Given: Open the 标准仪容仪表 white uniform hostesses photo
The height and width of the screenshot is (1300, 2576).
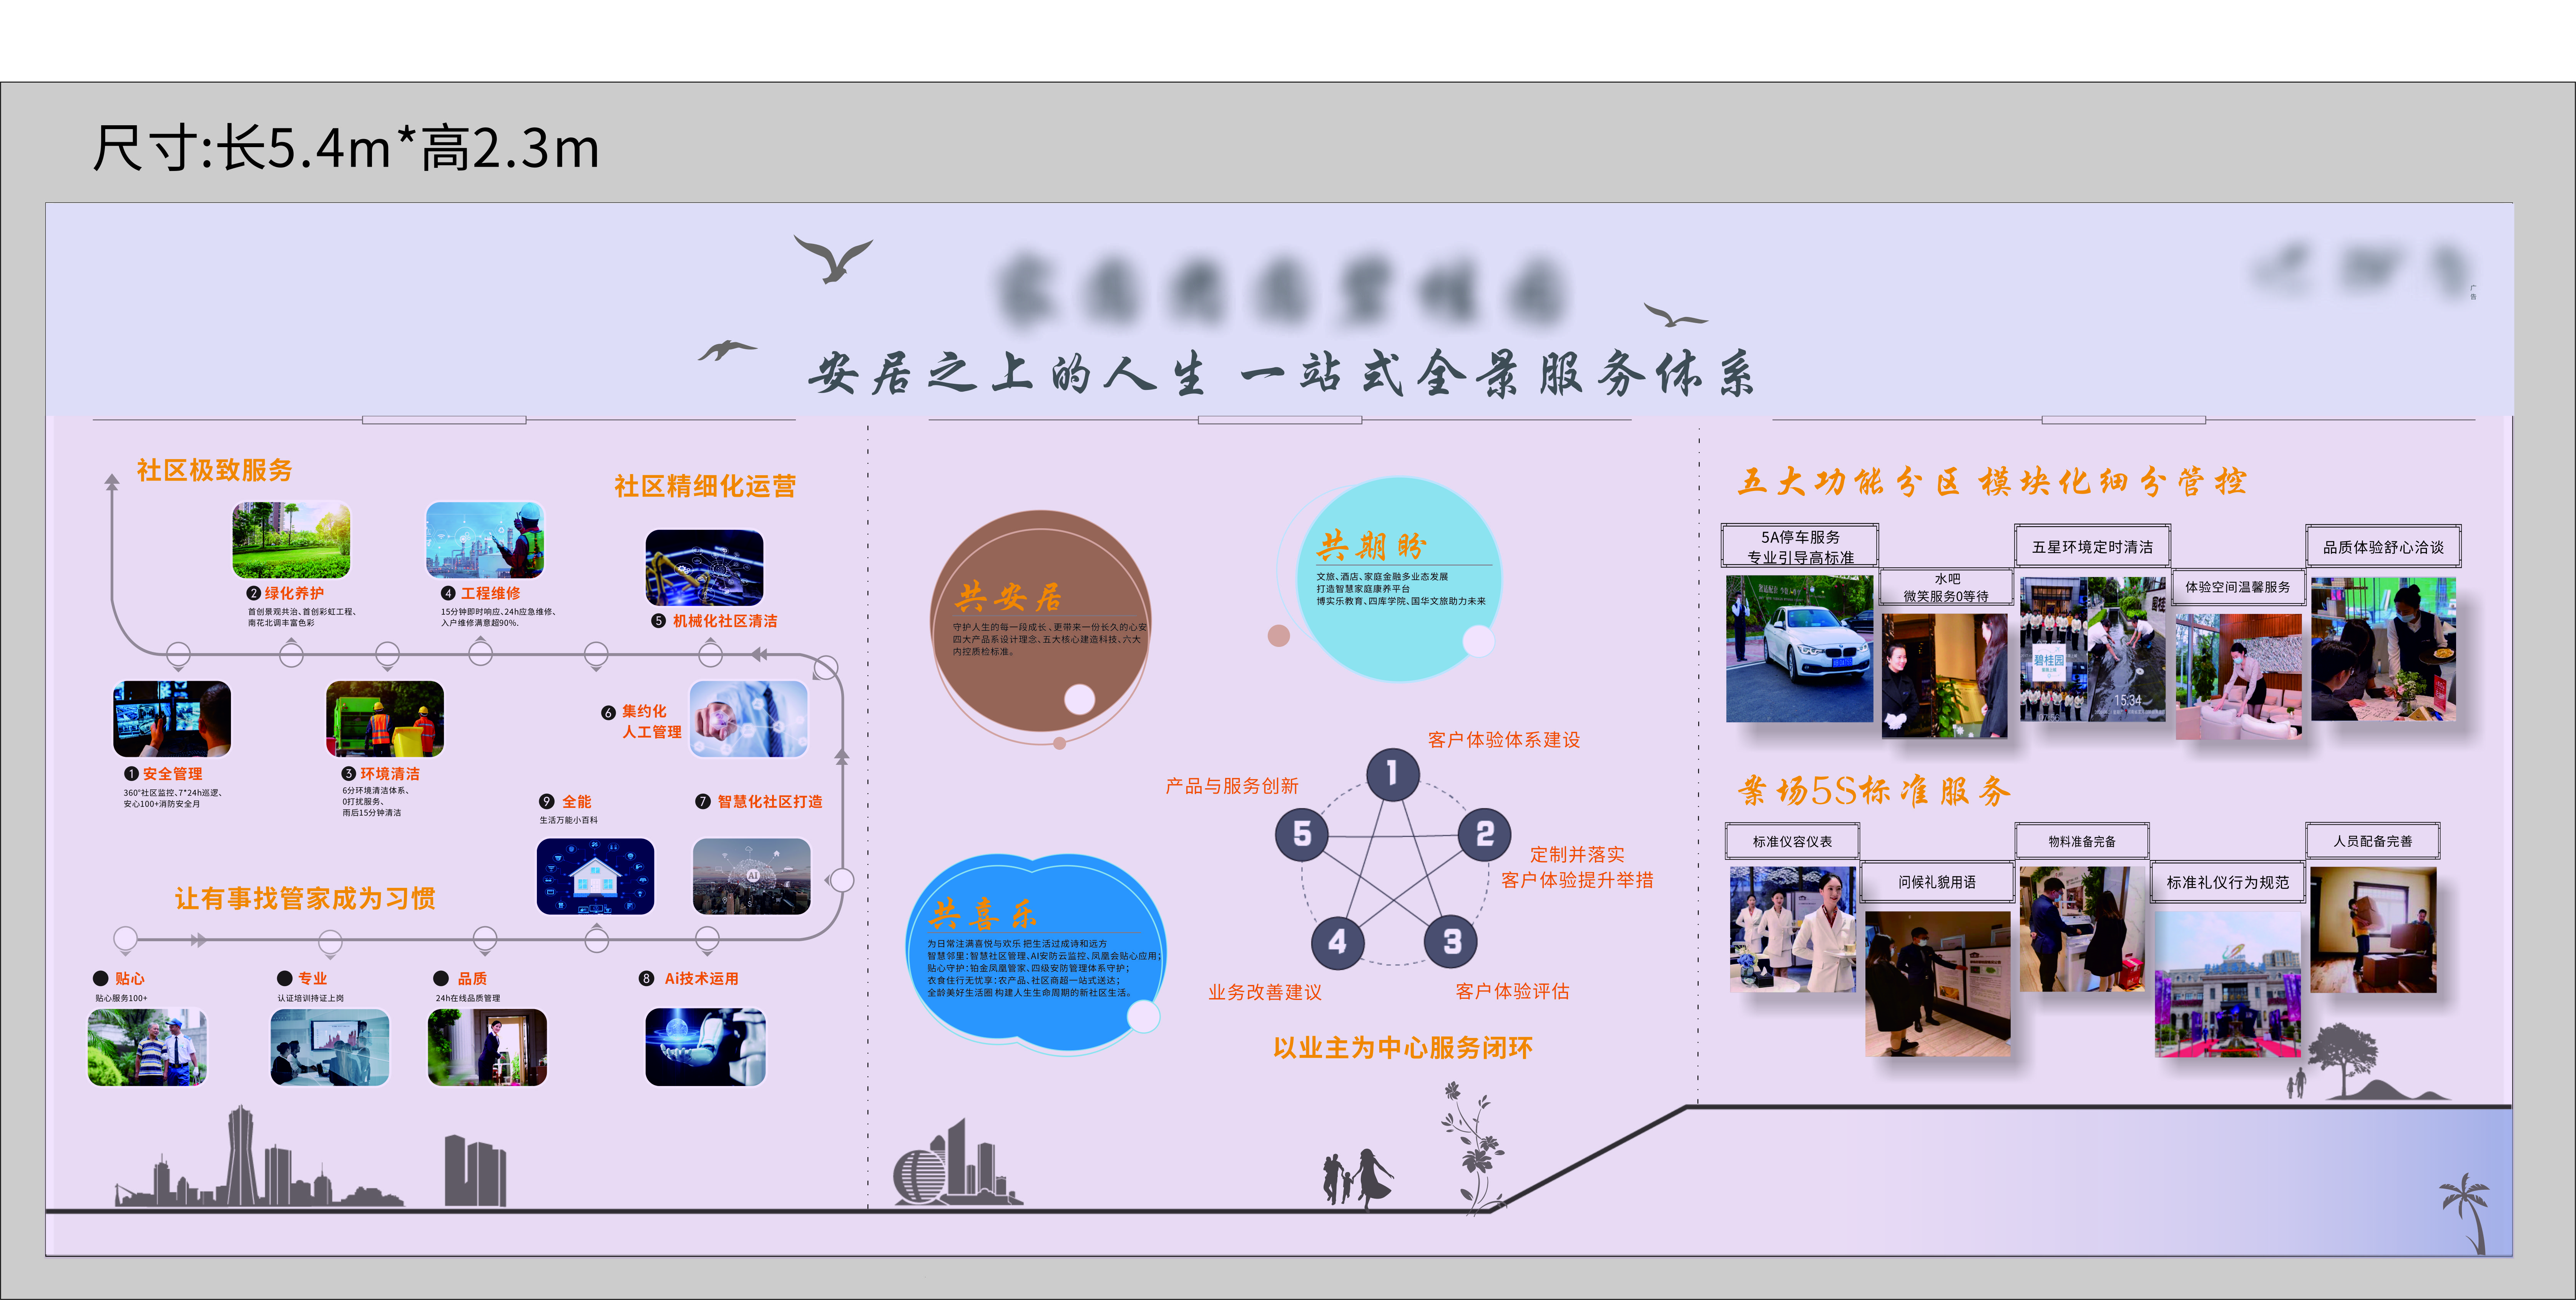Looking at the screenshot, I should 1793,929.
